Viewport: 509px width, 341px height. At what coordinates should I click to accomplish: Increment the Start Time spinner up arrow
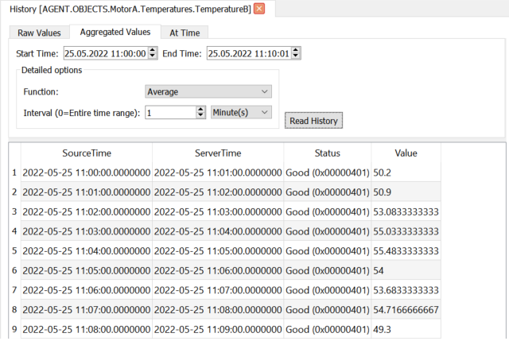(153, 50)
